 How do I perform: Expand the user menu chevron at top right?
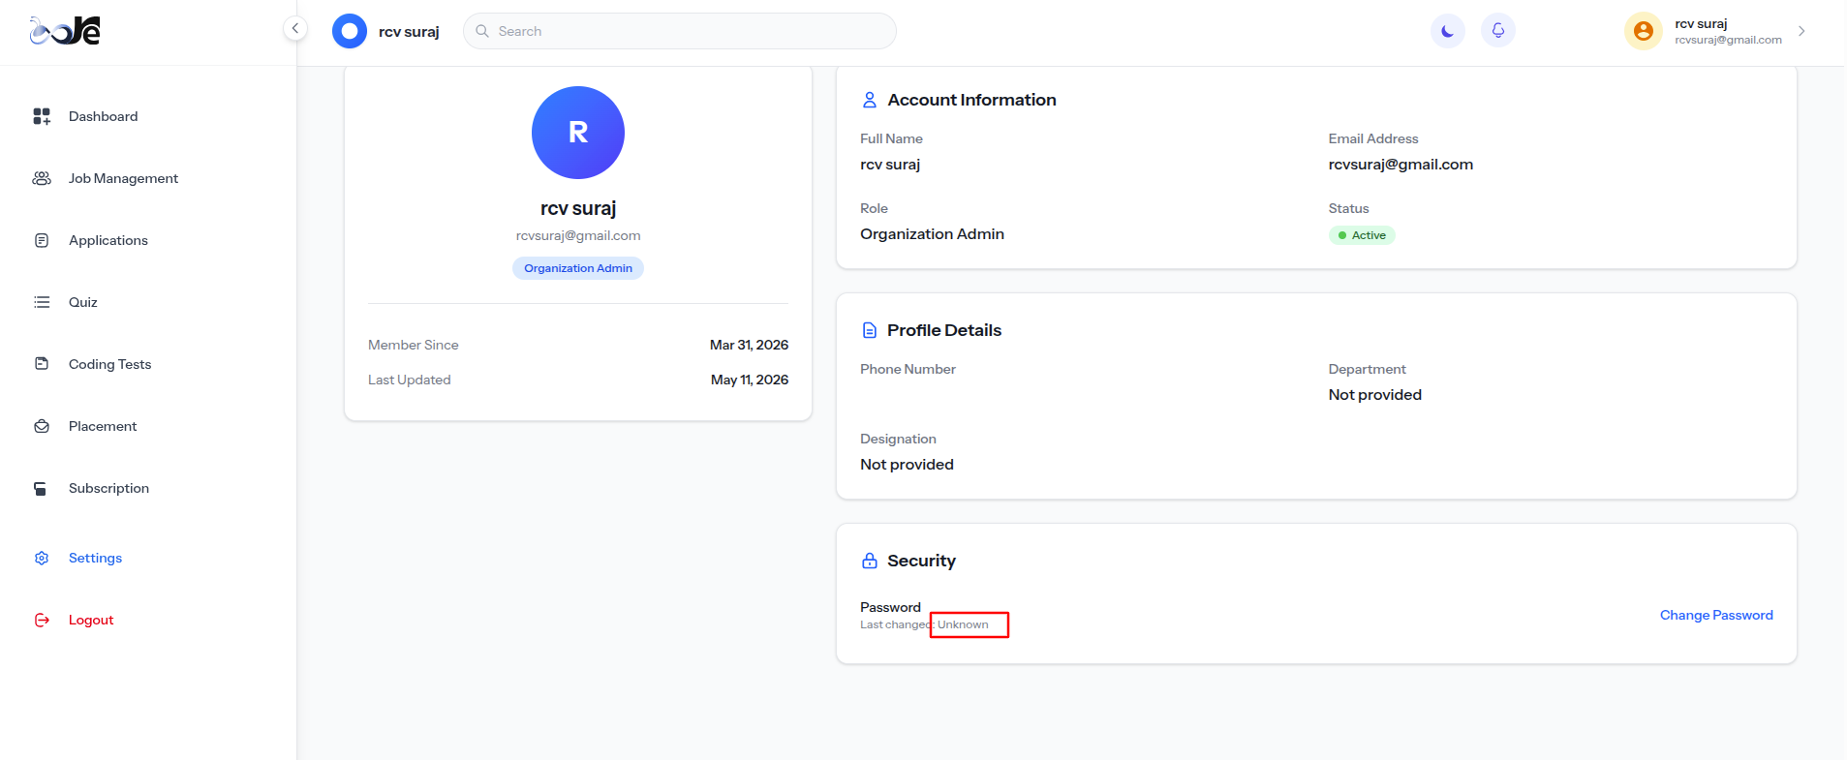(x=1801, y=31)
